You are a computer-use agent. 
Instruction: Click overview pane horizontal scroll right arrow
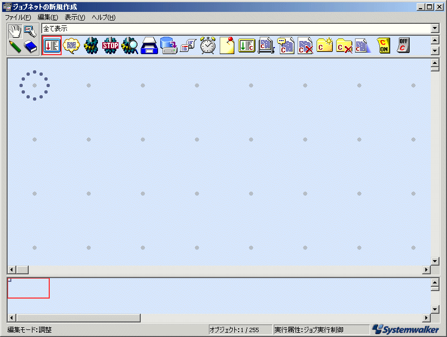[426, 318]
